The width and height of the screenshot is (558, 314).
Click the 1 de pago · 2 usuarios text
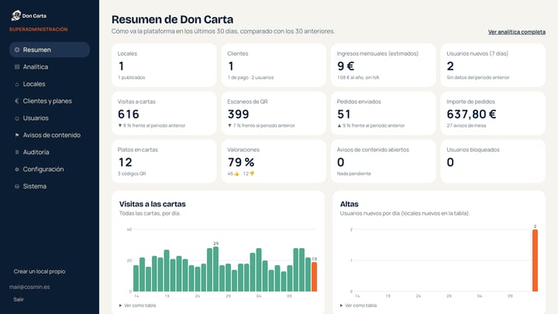pos(250,78)
